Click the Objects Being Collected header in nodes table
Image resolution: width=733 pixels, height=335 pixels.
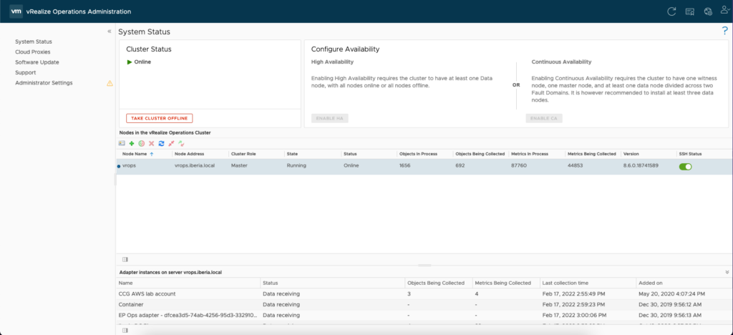click(x=480, y=154)
